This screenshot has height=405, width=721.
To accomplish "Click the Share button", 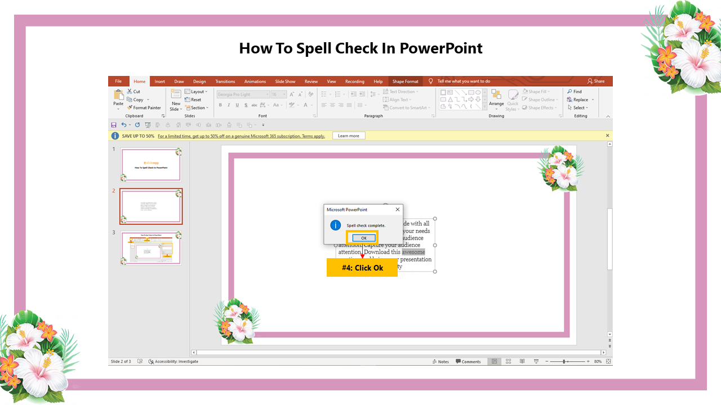I will (x=596, y=81).
